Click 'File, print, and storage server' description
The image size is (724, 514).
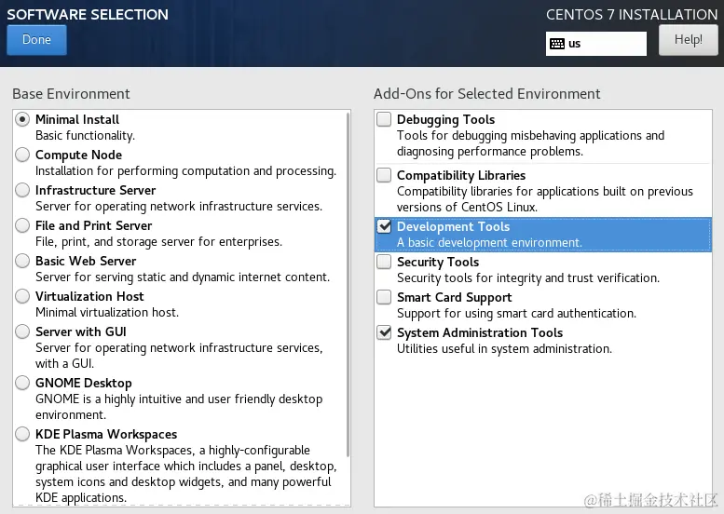tap(158, 242)
